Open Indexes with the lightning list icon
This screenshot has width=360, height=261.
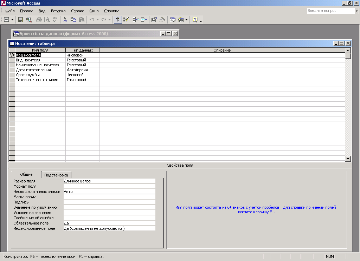coord(127,20)
